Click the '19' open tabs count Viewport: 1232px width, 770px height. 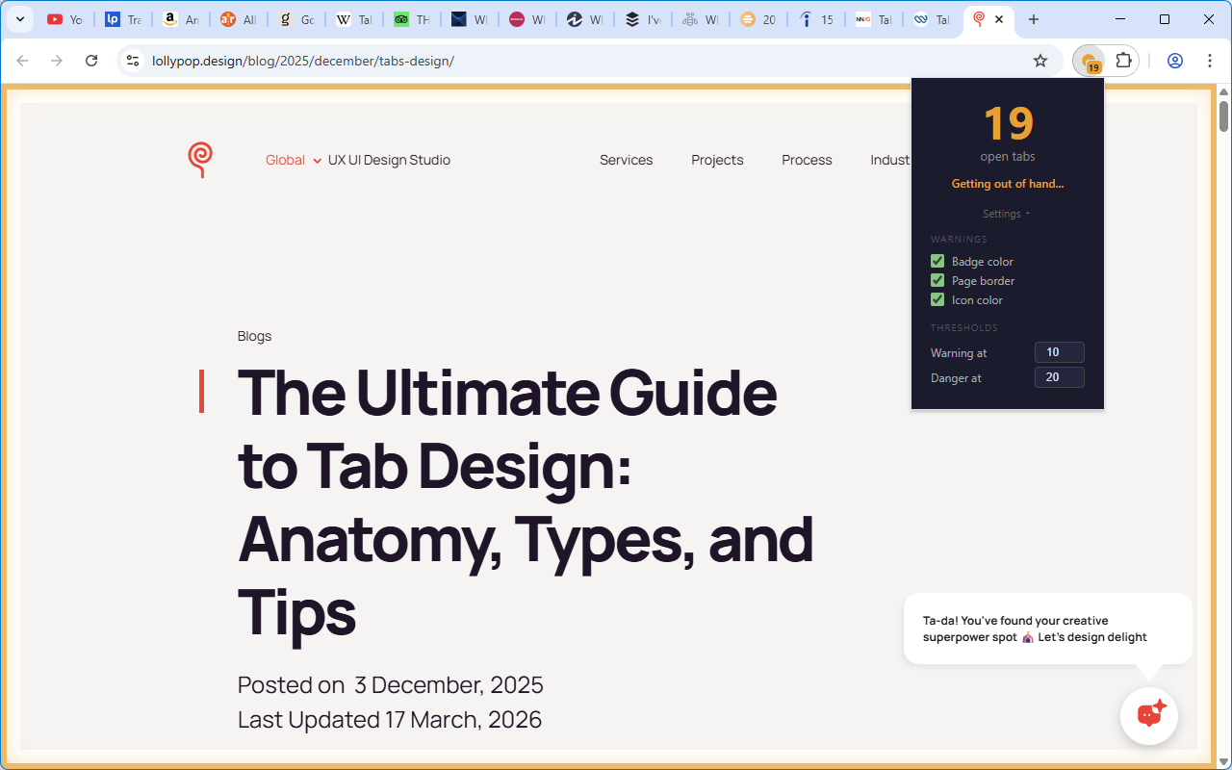[x=1008, y=124]
